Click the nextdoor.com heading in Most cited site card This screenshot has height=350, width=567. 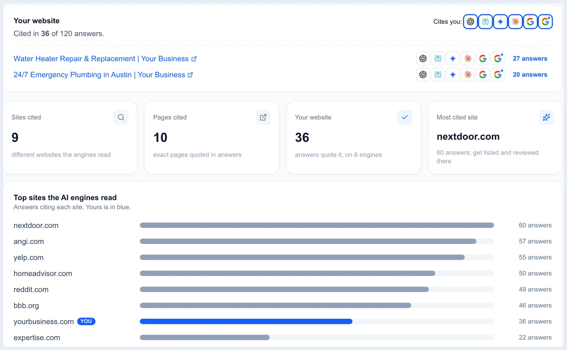click(x=468, y=136)
